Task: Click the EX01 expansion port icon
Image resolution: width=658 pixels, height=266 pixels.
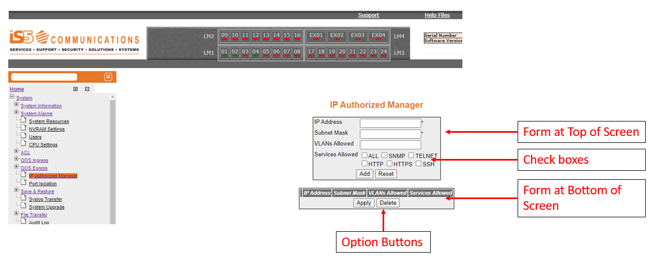Action: [x=316, y=36]
